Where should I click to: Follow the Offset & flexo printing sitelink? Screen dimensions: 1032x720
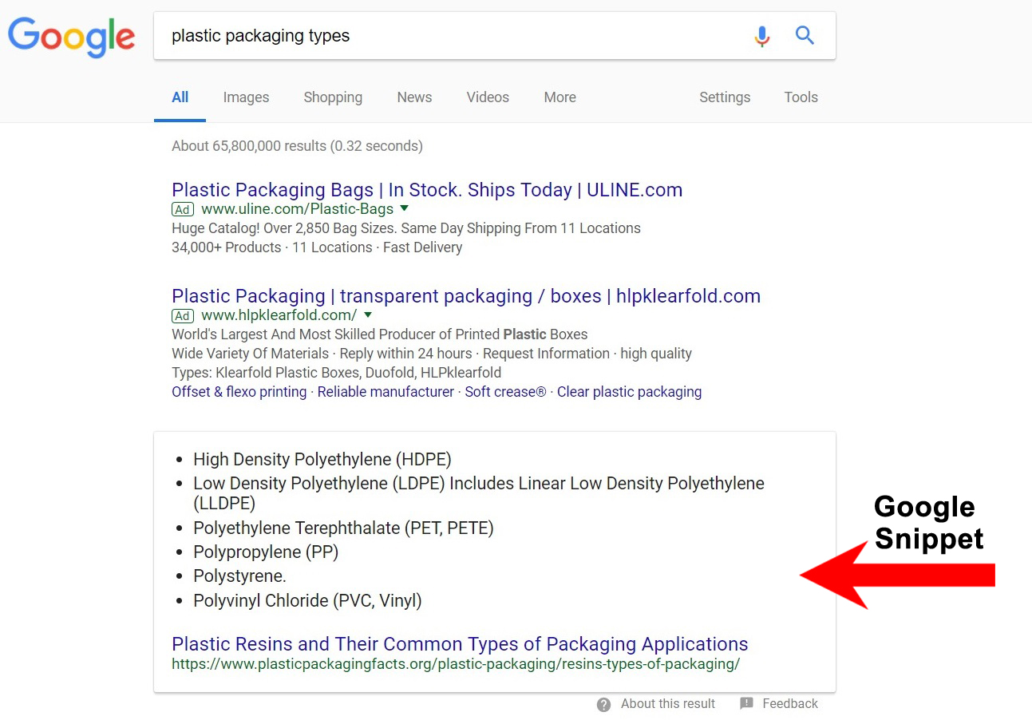[239, 392]
